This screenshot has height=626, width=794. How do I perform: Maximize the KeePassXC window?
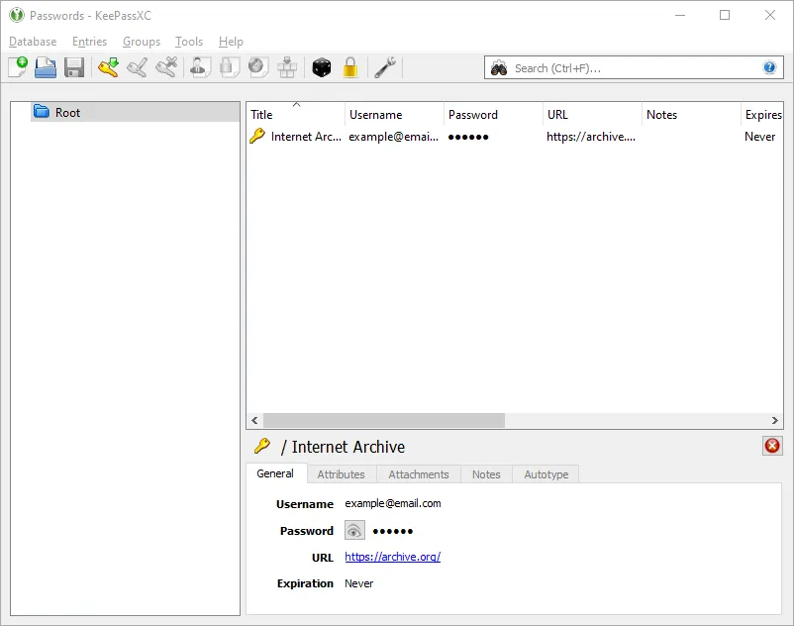(725, 15)
